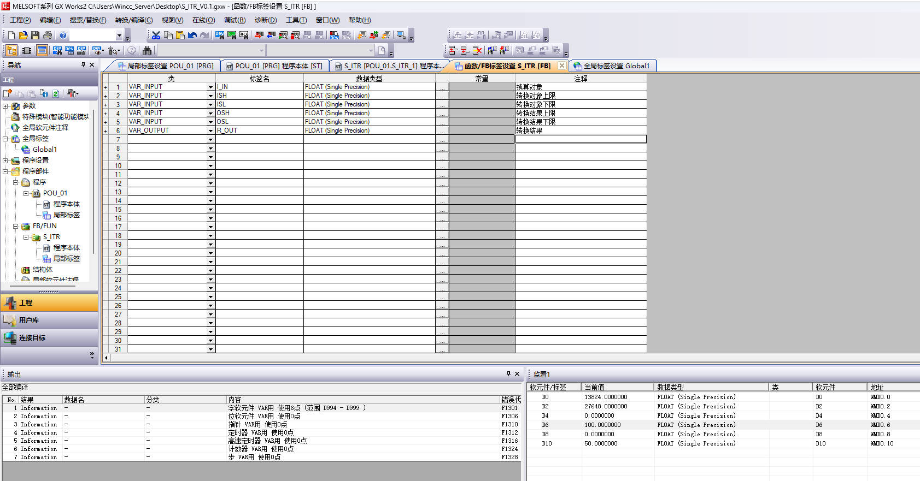Screen dimensions: 920x481
Task: Click the blue Help question mark icon
Action: [x=63, y=35]
